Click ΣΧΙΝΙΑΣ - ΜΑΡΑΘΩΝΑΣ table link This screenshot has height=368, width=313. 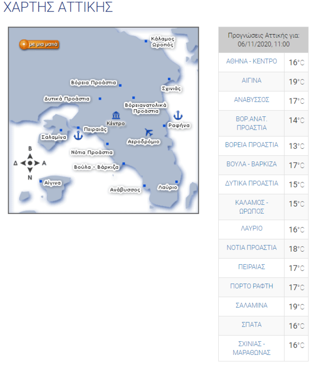click(x=251, y=348)
